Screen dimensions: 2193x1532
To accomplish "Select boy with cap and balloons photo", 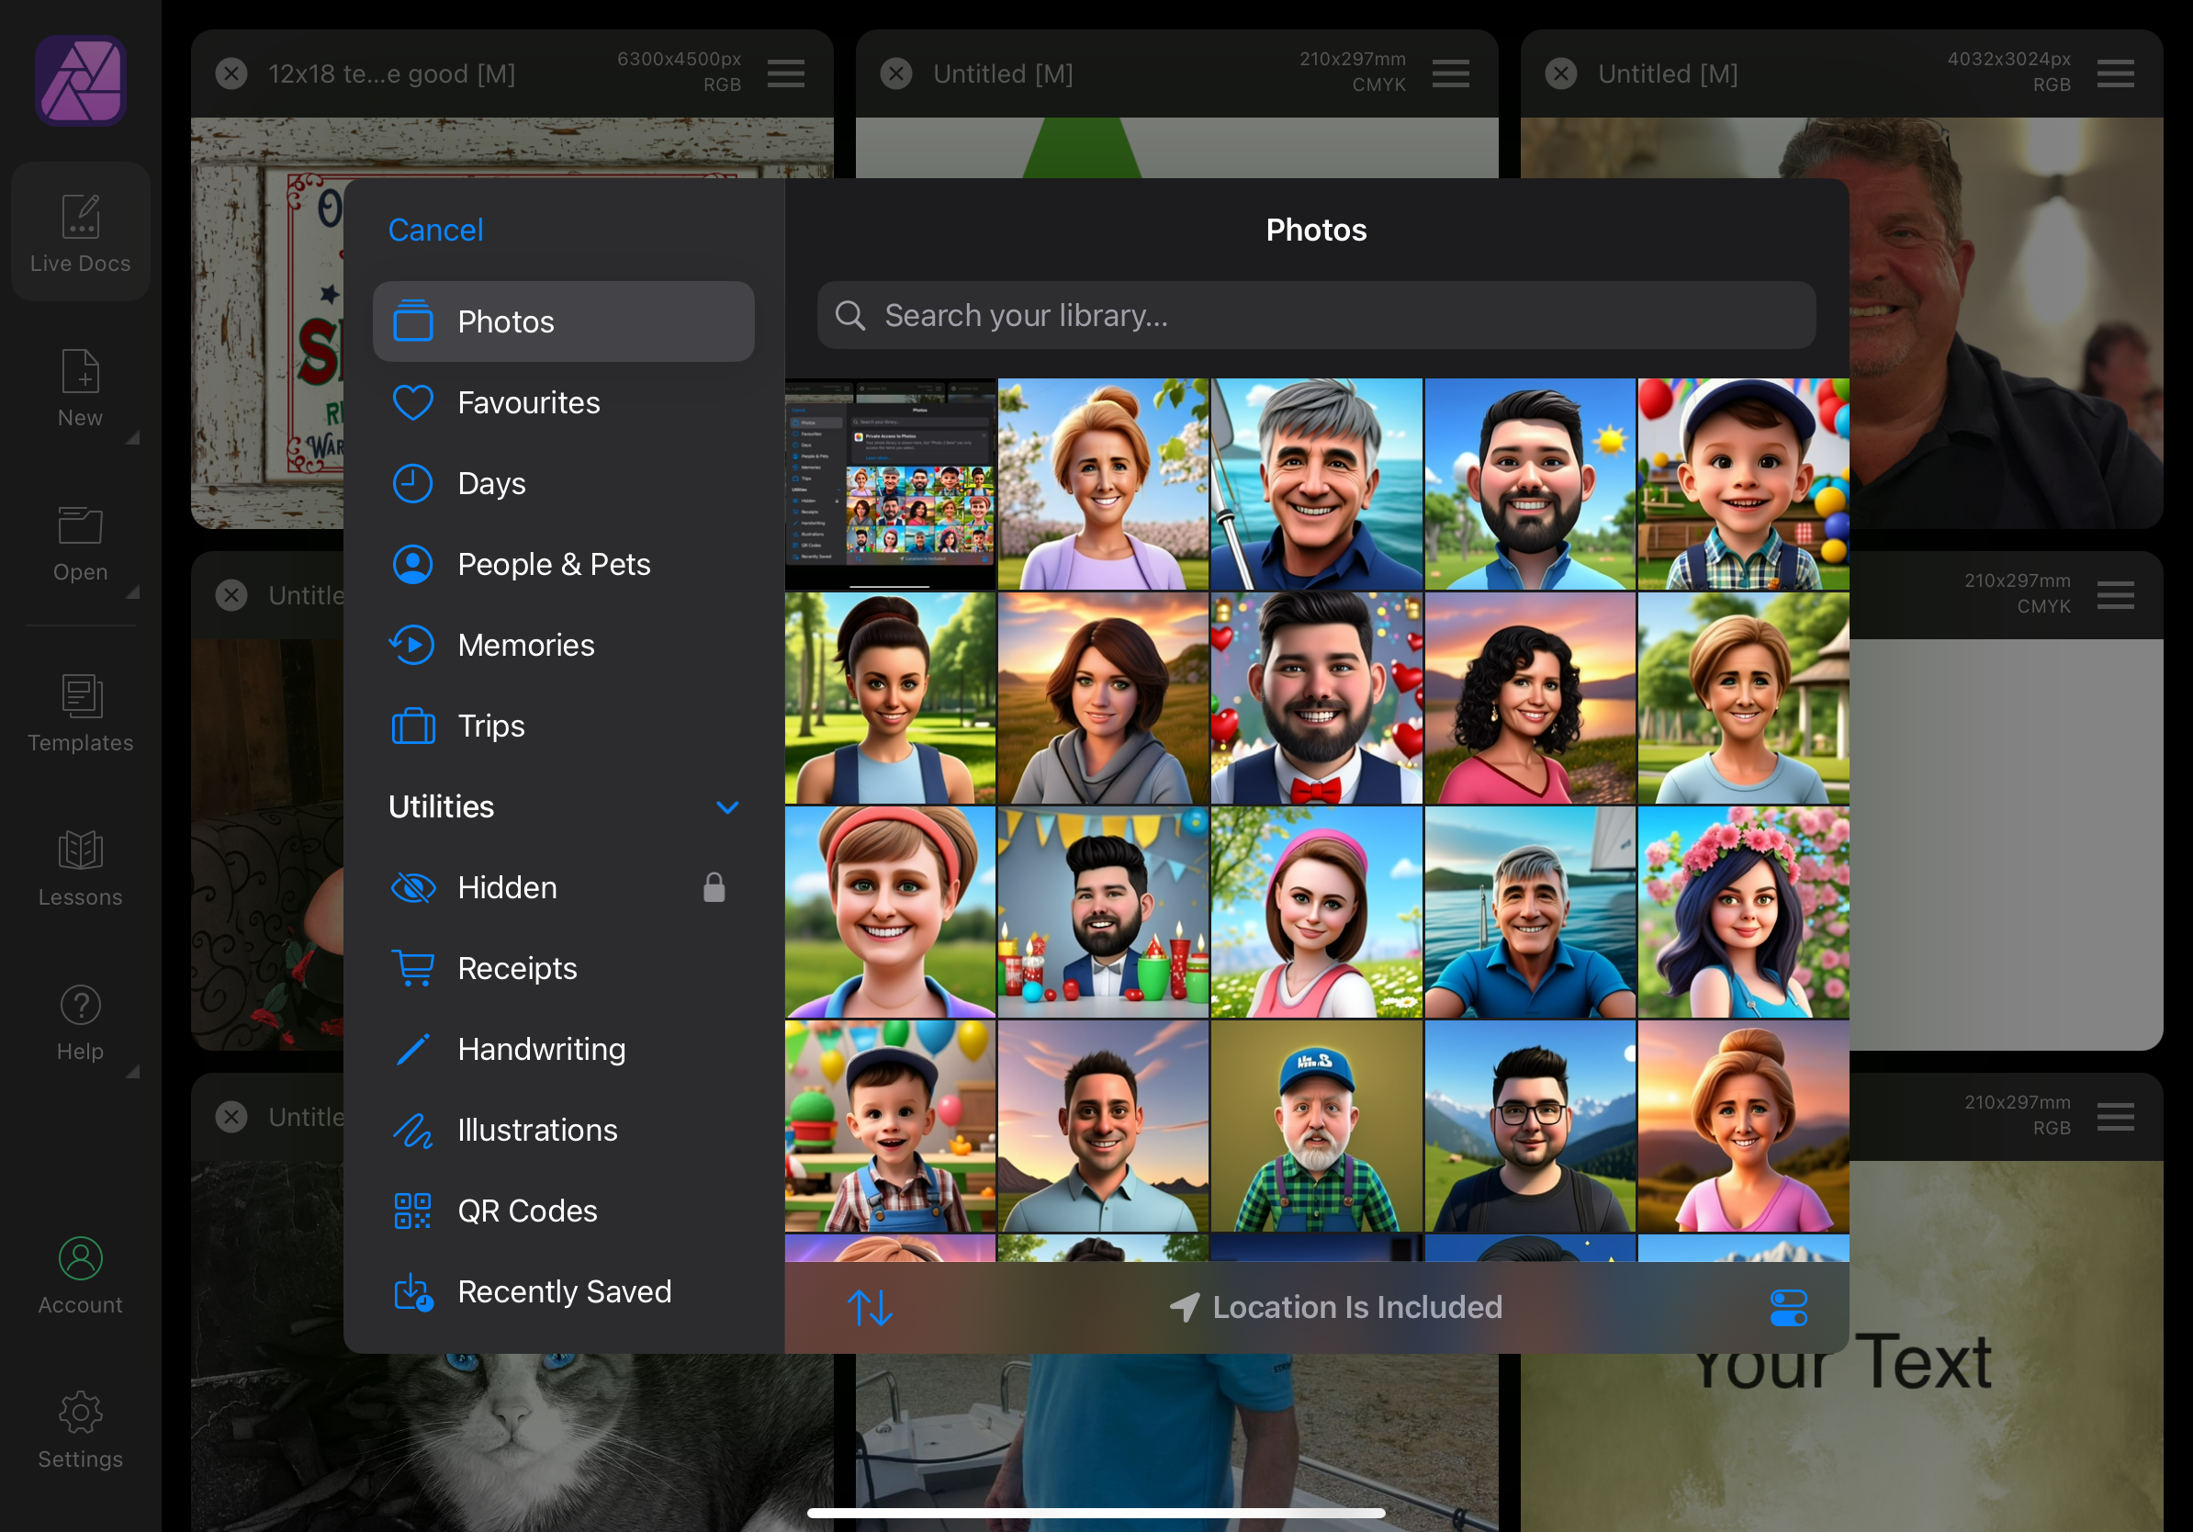I will [1743, 484].
